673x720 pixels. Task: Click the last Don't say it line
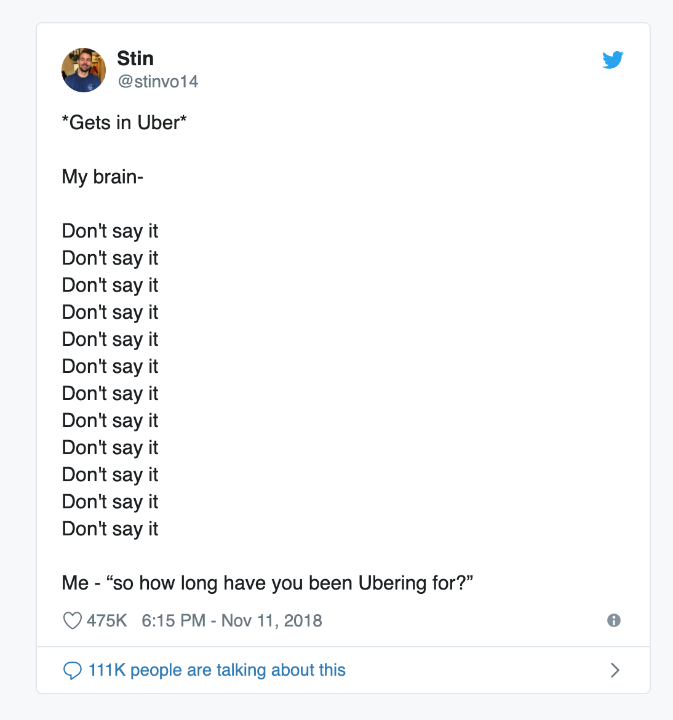coord(110,529)
